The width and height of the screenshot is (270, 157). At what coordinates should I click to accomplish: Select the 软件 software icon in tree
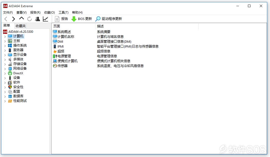click(10, 82)
